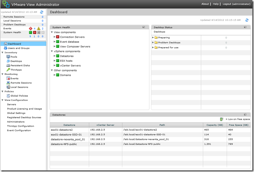This screenshot has width=254, height=172.
Task: Collapse the Policies section
Action: click(3, 91)
